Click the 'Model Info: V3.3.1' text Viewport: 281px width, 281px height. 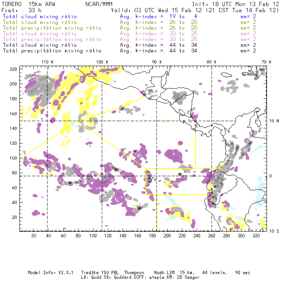(x=51, y=273)
